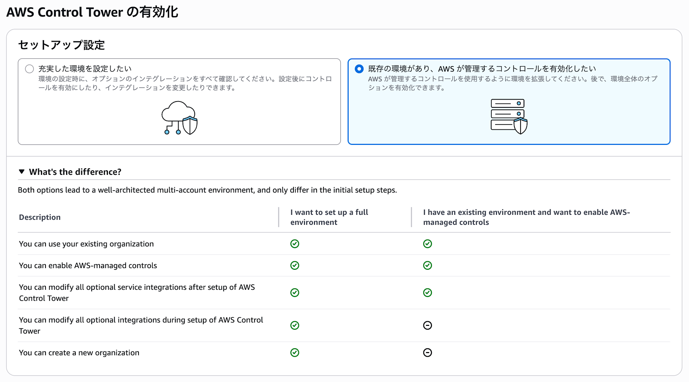This screenshot has height=382, width=689.
Task: Click the check for new organization under full environment
Action: [295, 352]
